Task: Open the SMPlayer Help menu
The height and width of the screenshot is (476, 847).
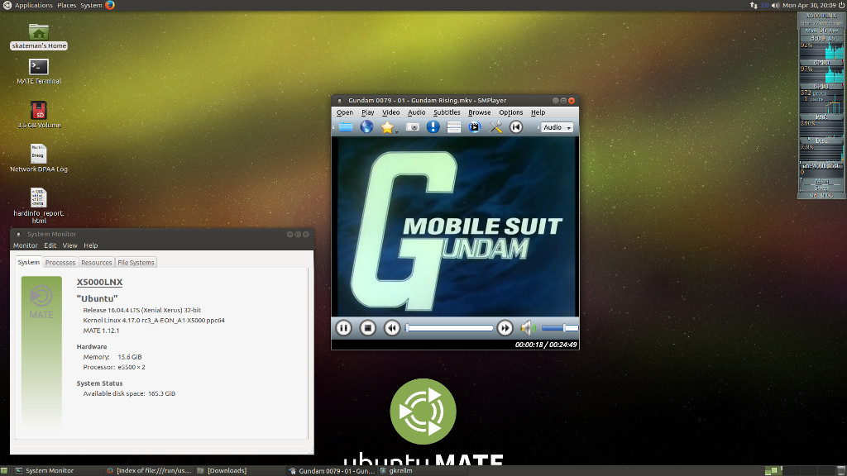Action: coord(538,112)
